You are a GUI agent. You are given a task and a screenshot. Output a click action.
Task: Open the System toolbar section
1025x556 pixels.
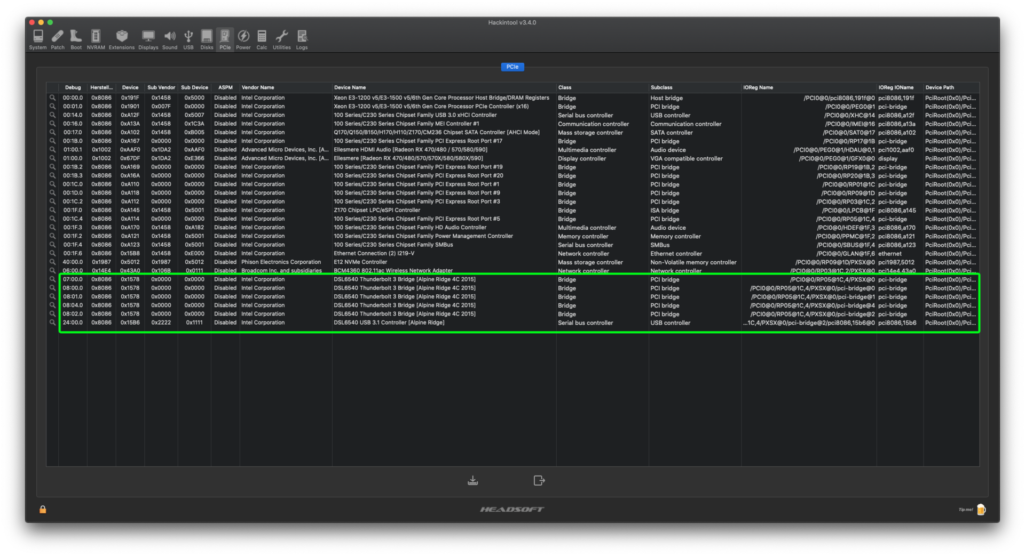coord(38,39)
